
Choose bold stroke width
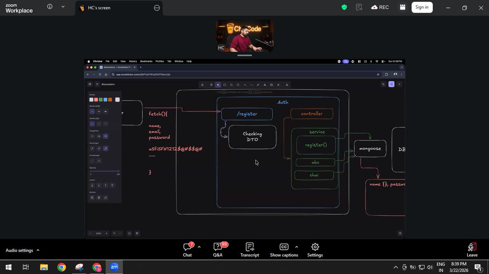pos(99,111)
